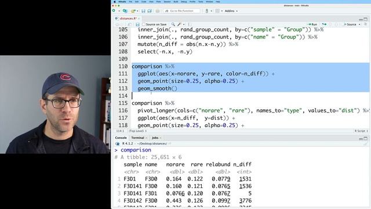The height and width of the screenshot is (209, 371).
Task: Open the Help menu
Action: 218,2
